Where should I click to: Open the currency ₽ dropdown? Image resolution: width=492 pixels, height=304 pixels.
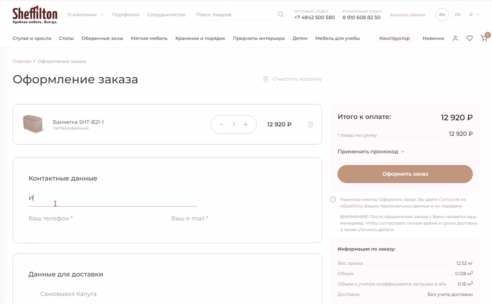click(x=474, y=14)
